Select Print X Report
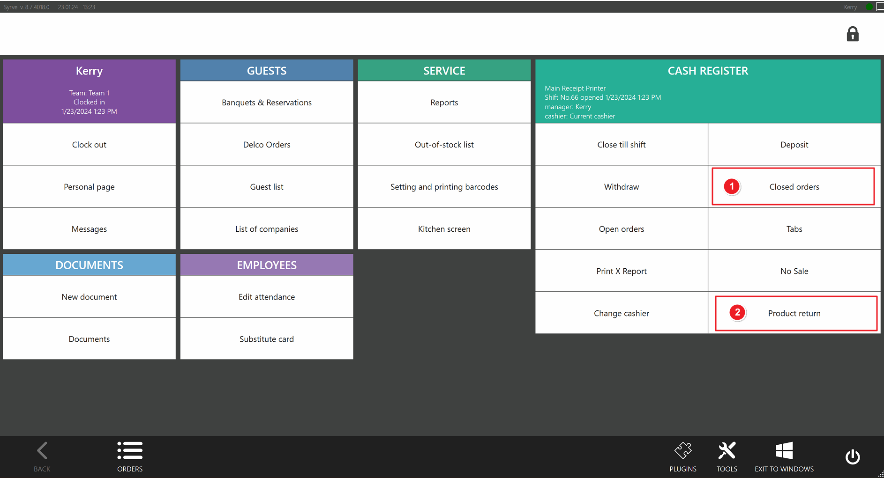 621,271
